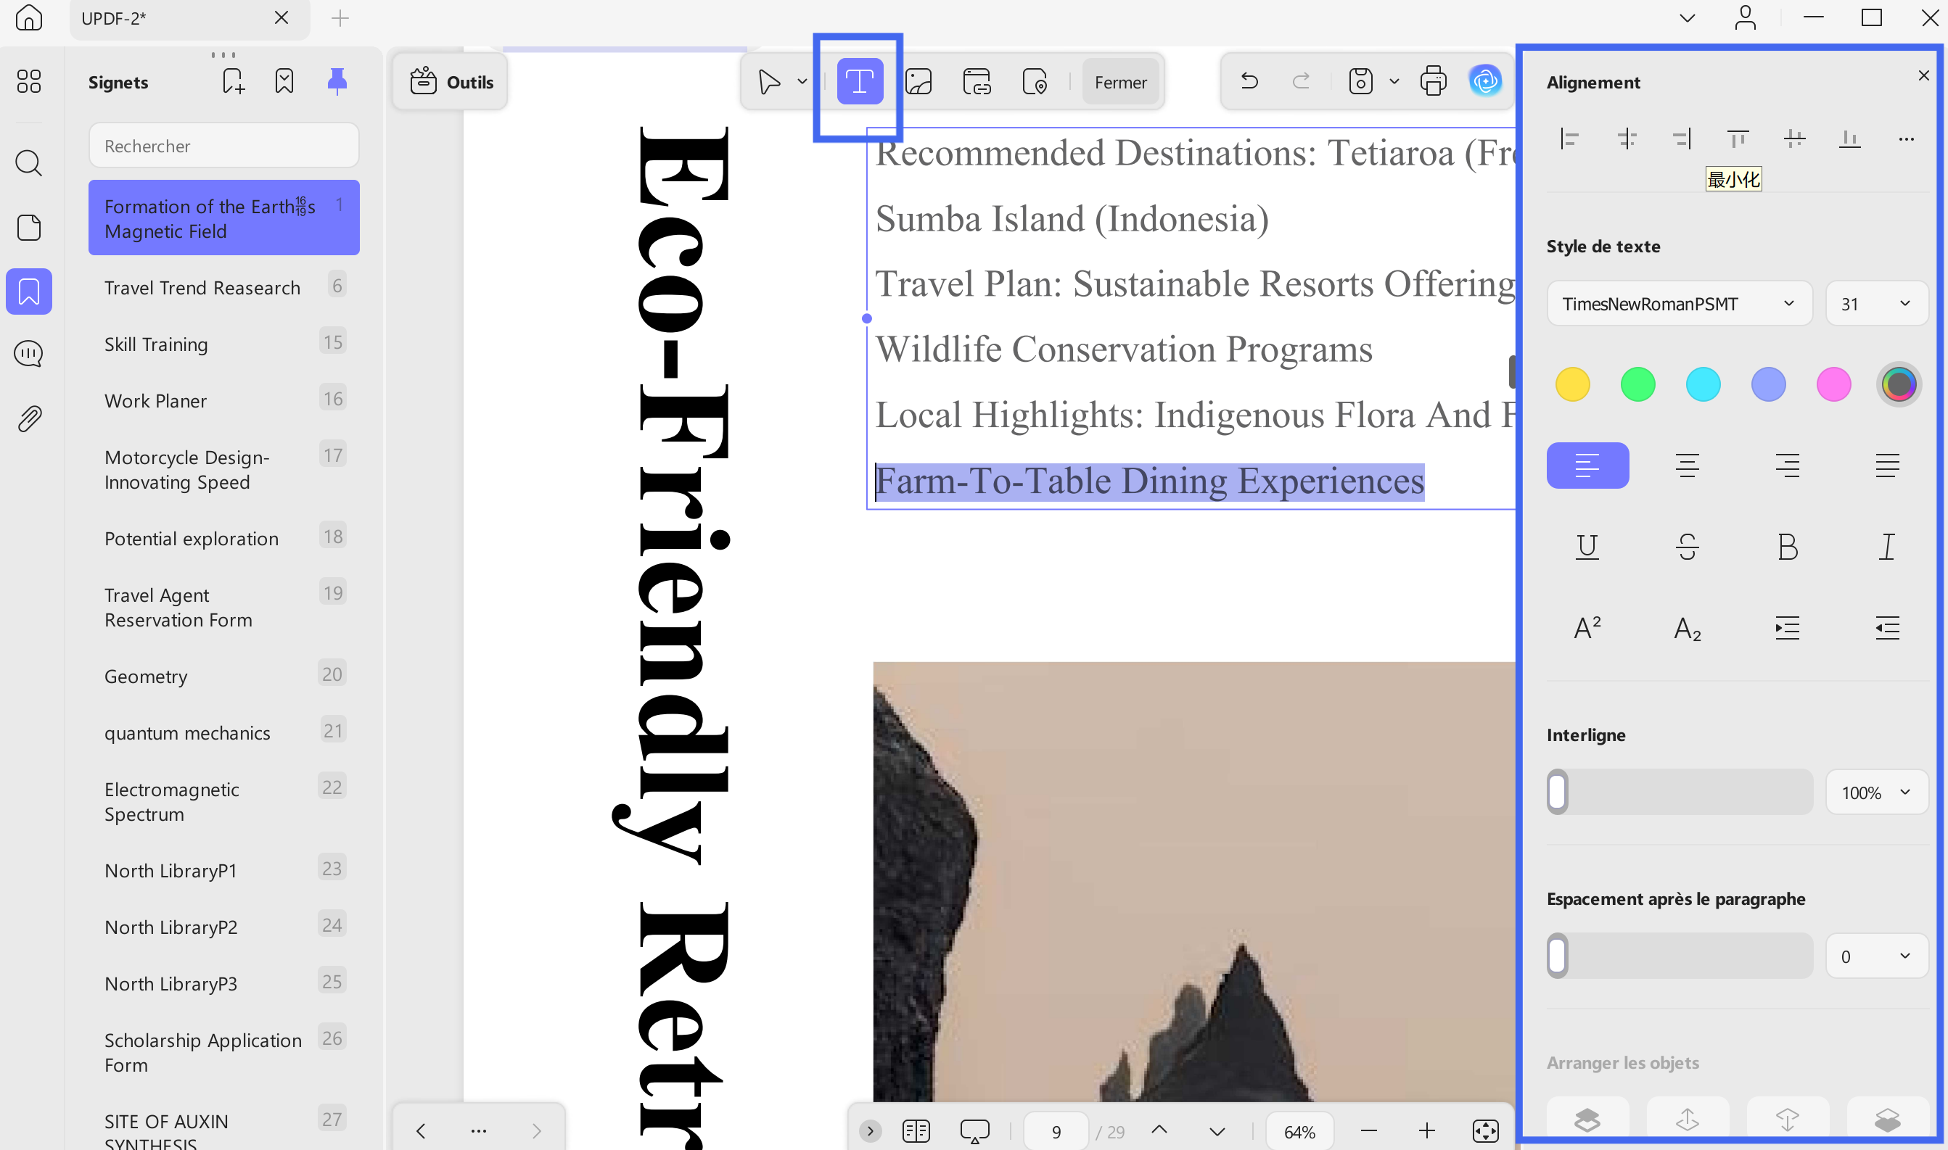Screen dimensions: 1948x1150
Task: Open the font size 31 dropdown
Action: 1877,304
